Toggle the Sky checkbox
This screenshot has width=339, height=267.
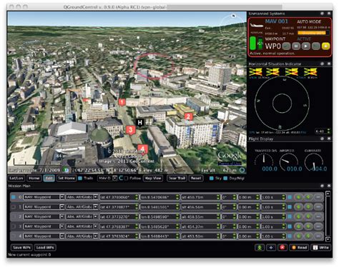212,178
